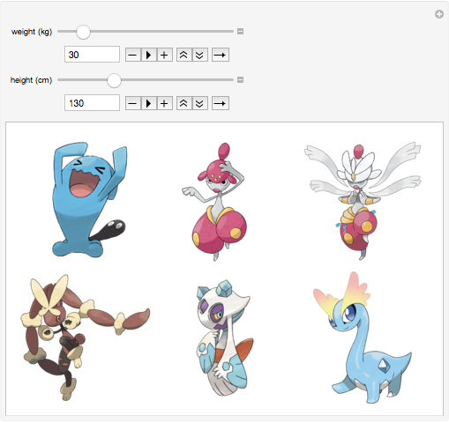The width and height of the screenshot is (449, 423).
Task: Toggle height animation direction arrow
Action: (221, 103)
